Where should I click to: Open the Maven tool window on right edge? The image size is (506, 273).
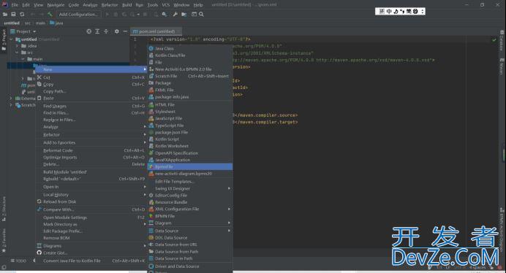[502, 66]
